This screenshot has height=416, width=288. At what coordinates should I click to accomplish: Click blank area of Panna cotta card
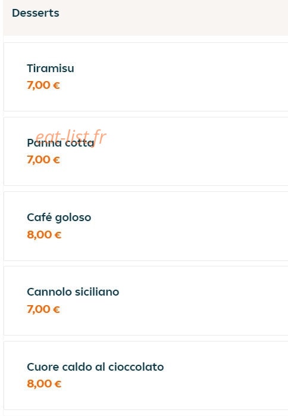186,151
